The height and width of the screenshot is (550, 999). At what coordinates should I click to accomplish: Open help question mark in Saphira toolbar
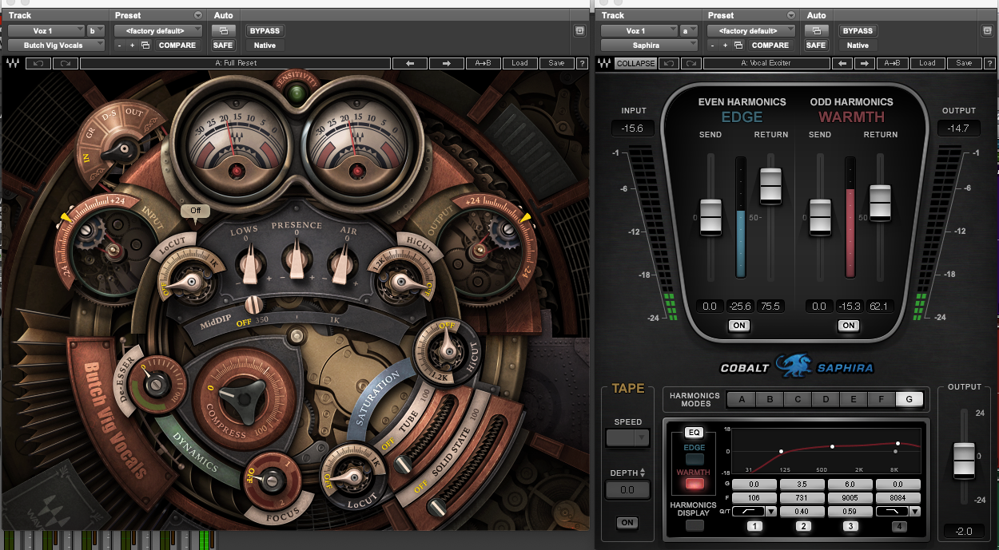point(988,63)
